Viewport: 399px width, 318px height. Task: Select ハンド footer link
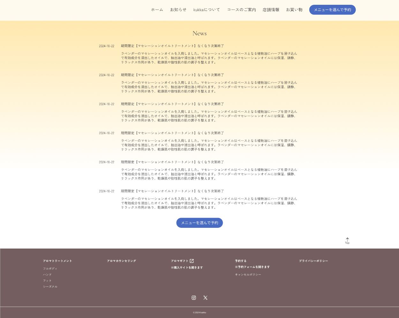pyautogui.click(x=47, y=275)
